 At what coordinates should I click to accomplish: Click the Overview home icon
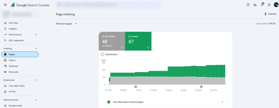point(5,23)
